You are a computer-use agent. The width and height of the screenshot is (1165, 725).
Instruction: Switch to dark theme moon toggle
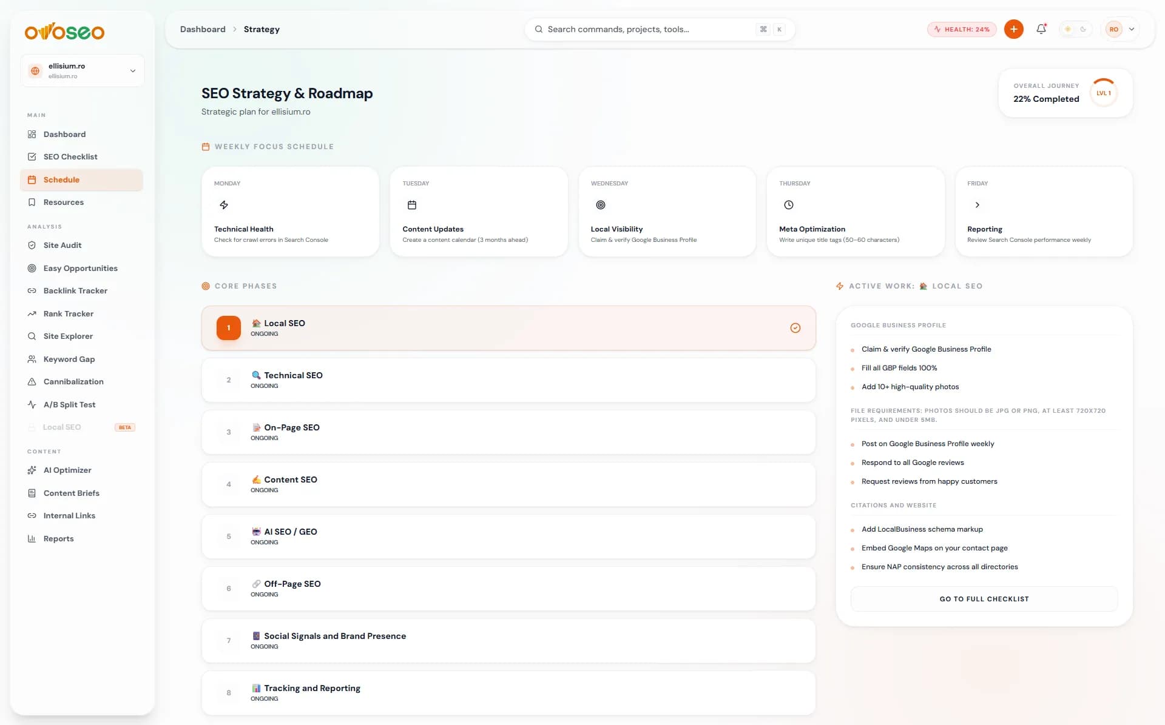pos(1083,29)
